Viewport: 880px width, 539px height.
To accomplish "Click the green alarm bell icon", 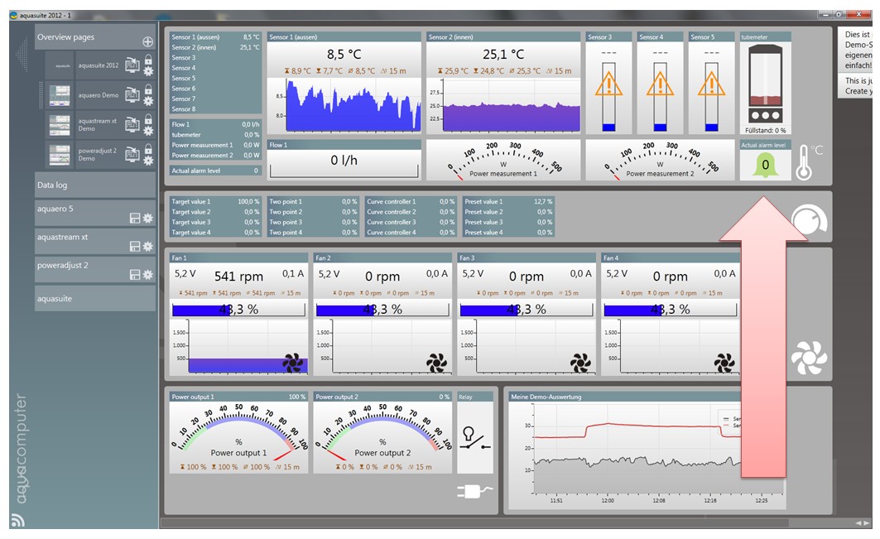I will tap(765, 165).
